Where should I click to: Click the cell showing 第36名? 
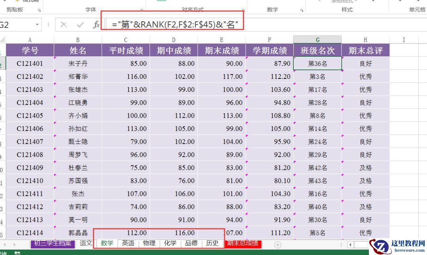click(x=317, y=63)
